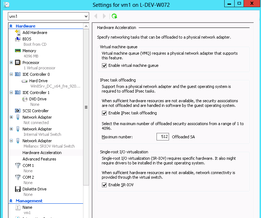Disable the virtual machine queue checkbox
This screenshot has height=218, width=261.
[x=104, y=66]
